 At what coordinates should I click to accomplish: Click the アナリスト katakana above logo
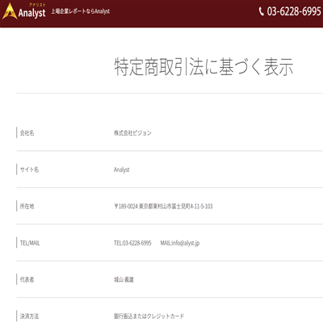37,5
